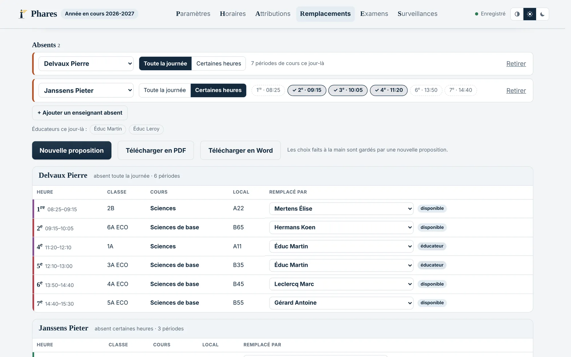Select the dark theme moon icon
Image resolution: width=571 pixels, height=357 pixels.
[x=542, y=14]
